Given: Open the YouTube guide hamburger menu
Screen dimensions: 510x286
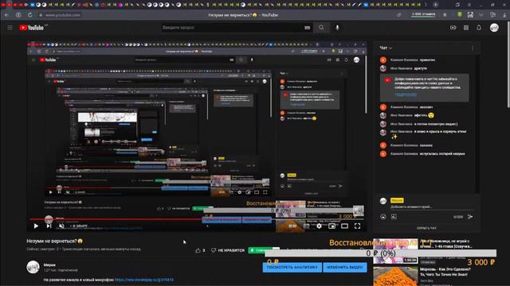Looking at the screenshot, I should tap(10, 28).
